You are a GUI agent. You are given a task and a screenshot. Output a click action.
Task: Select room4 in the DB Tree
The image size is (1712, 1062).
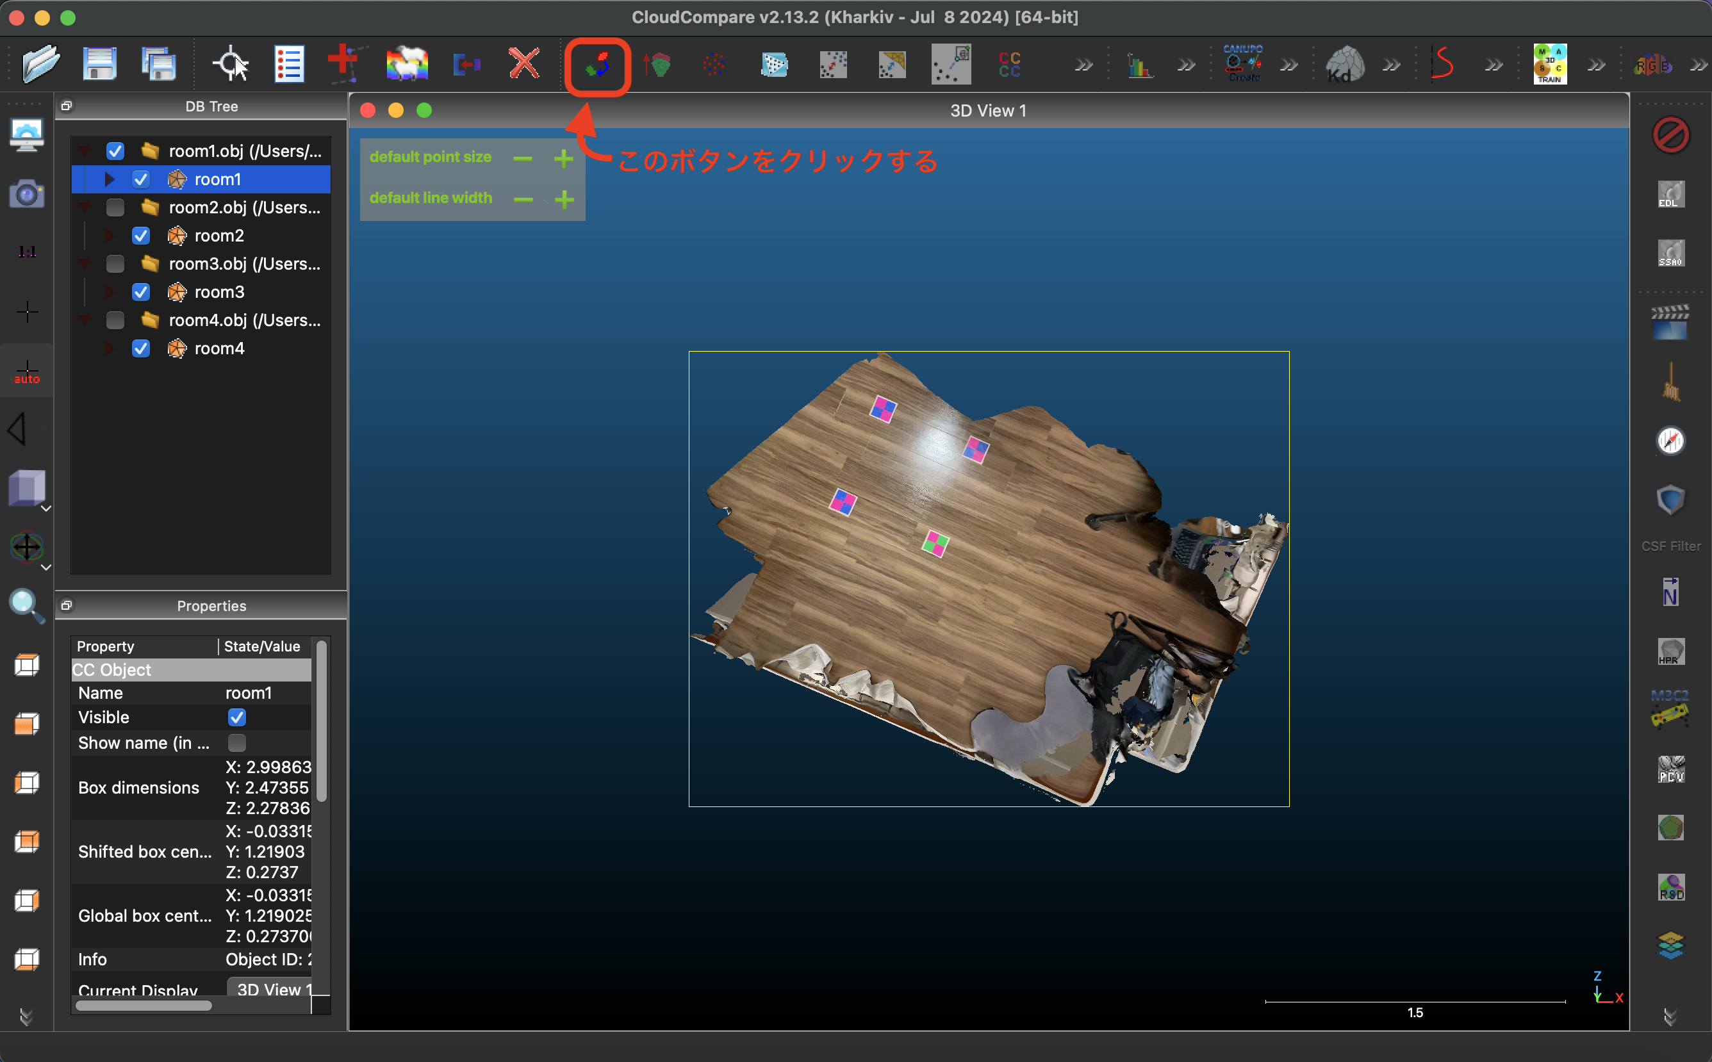tap(219, 348)
